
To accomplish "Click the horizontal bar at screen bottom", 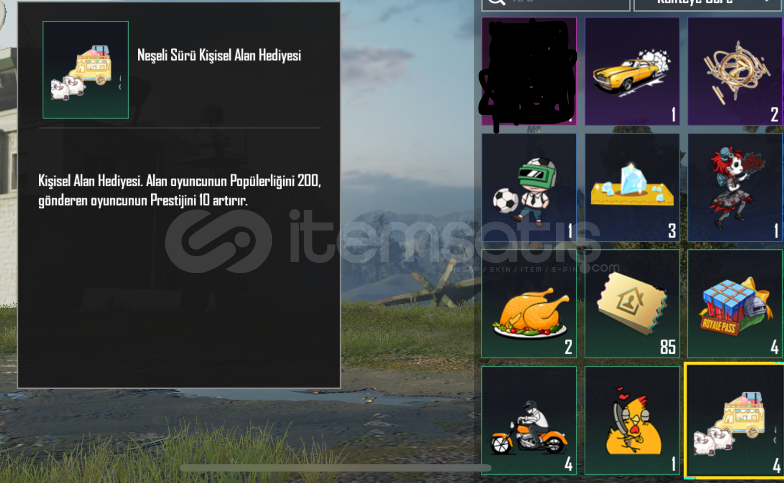I will (336, 468).
